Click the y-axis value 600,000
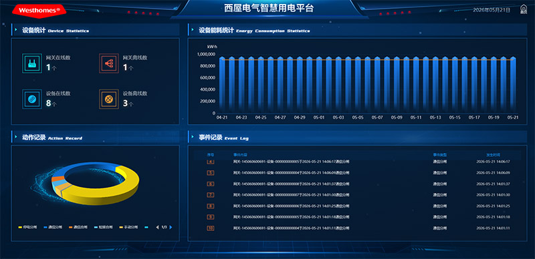 coord(208,77)
